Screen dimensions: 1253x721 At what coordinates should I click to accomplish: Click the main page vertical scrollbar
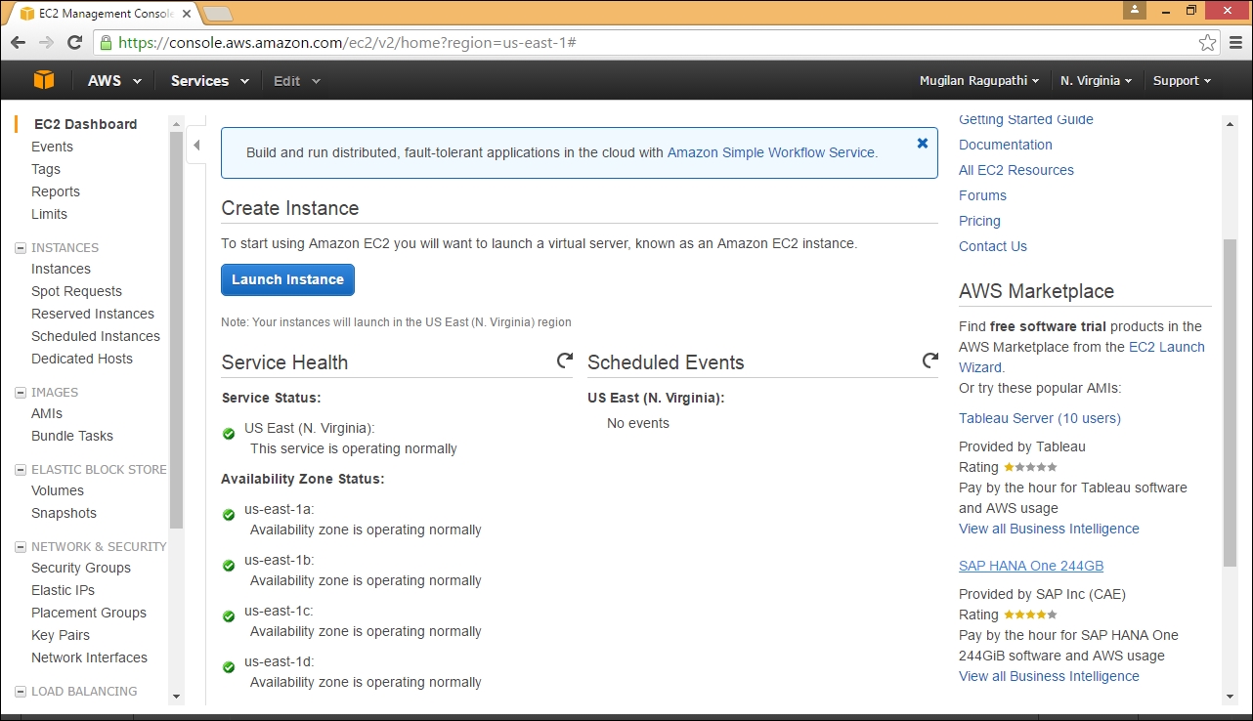[1230, 402]
